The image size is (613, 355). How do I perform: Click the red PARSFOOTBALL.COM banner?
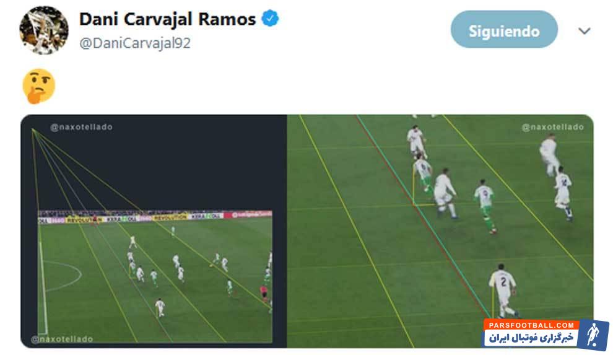pyautogui.click(x=531, y=325)
